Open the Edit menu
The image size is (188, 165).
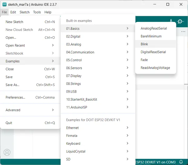13,12
